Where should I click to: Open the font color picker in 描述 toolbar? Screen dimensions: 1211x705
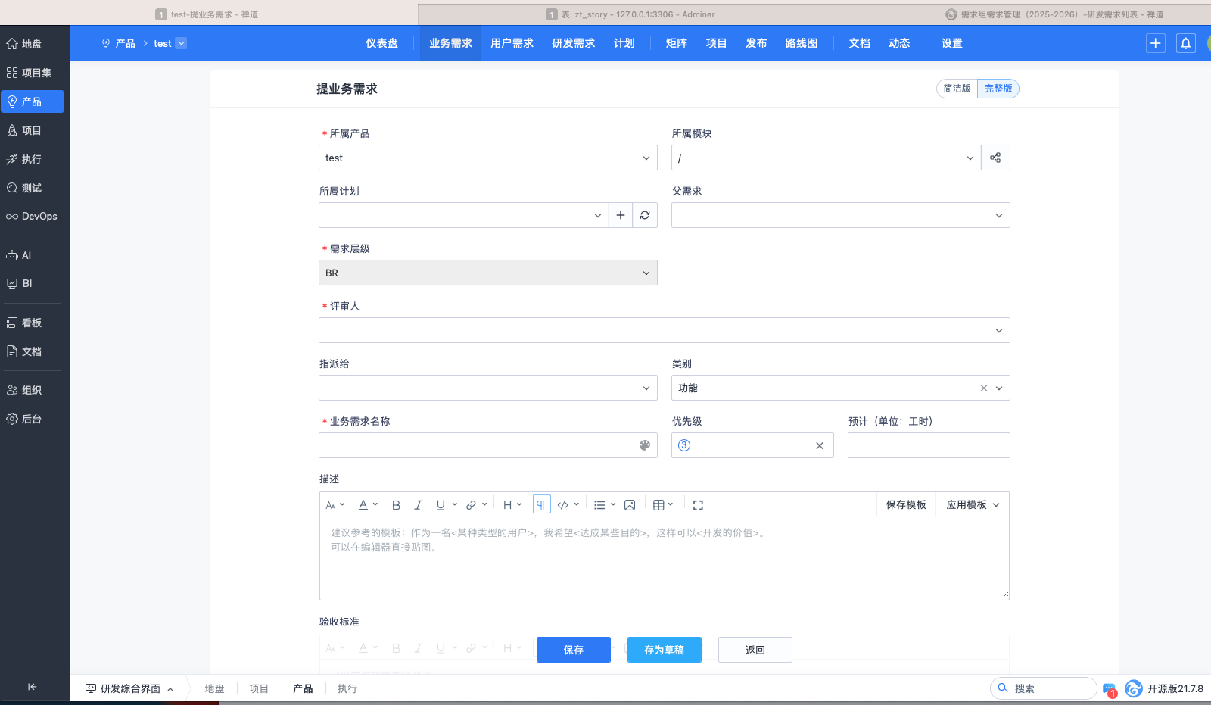click(x=368, y=505)
